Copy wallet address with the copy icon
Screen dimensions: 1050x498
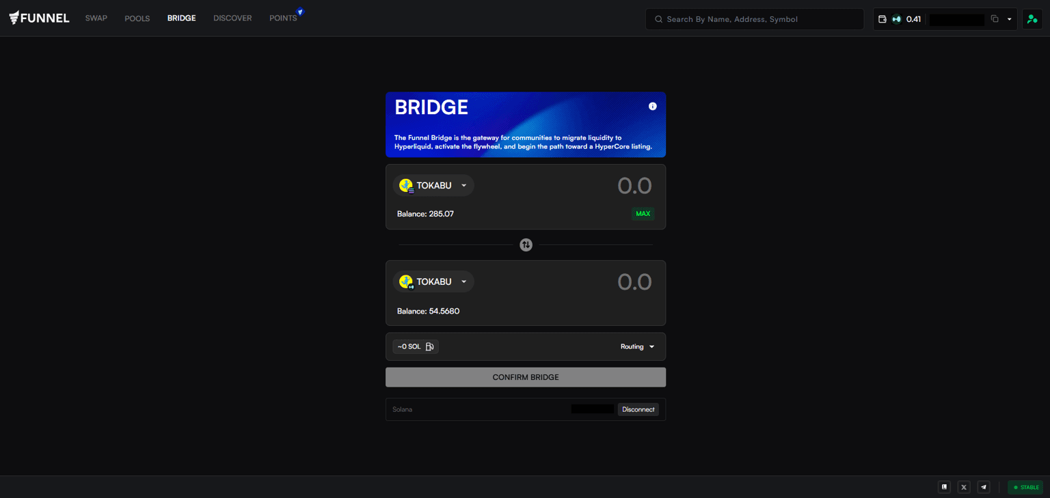[x=995, y=19]
